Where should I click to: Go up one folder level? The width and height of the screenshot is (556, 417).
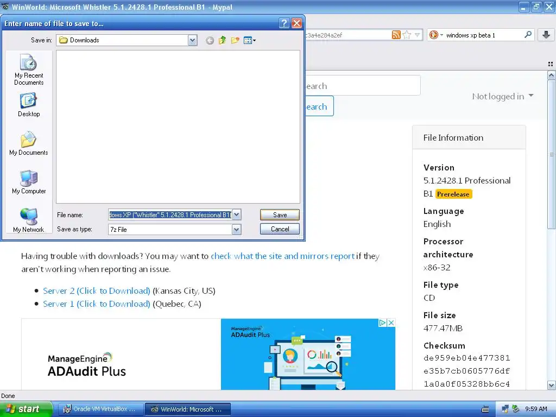tap(222, 40)
